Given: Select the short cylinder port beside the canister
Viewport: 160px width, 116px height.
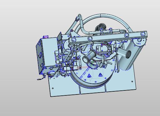Looking at the screenshot, I should pyautogui.click(x=124, y=53).
